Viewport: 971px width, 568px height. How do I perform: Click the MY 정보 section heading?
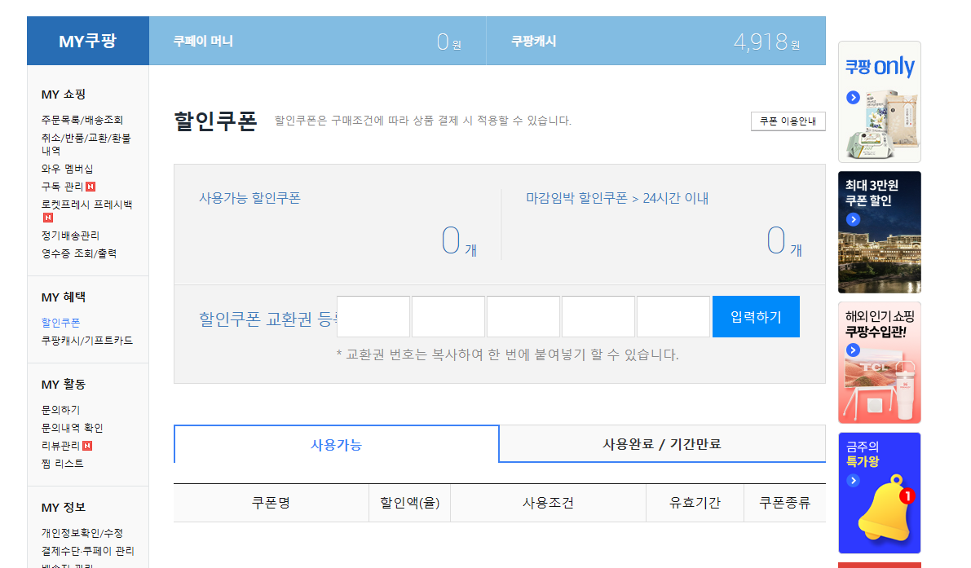pyautogui.click(x=63, y=508)
